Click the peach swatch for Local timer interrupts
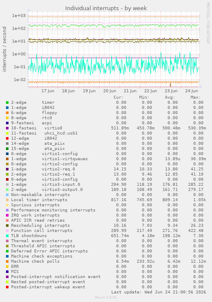The image size is (212, 302). click(x=7, y=200)
